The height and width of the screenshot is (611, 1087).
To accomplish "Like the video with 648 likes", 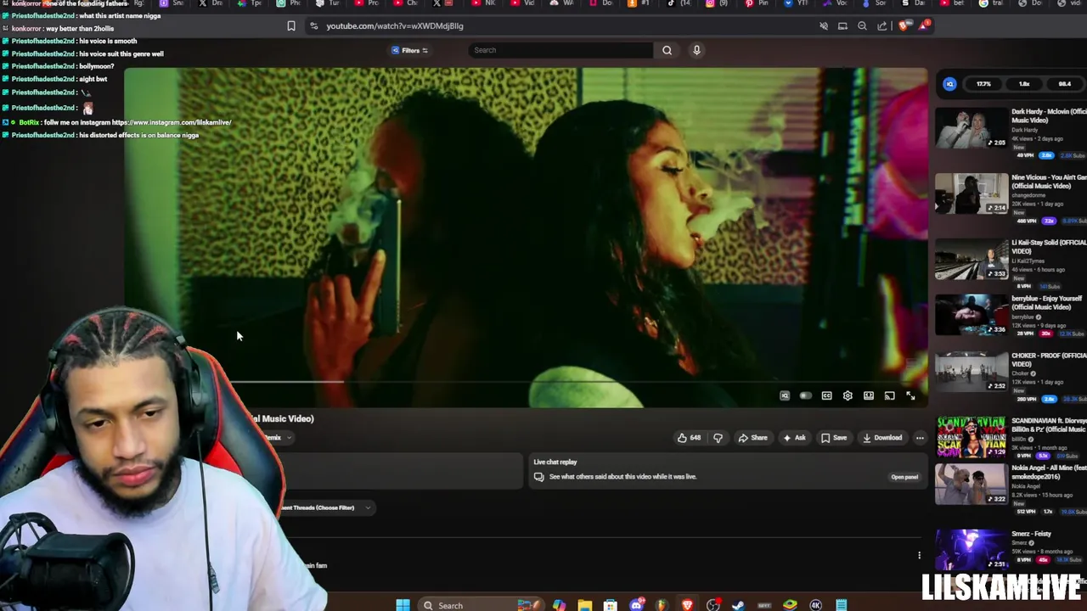I will click(x=689, y=438).
